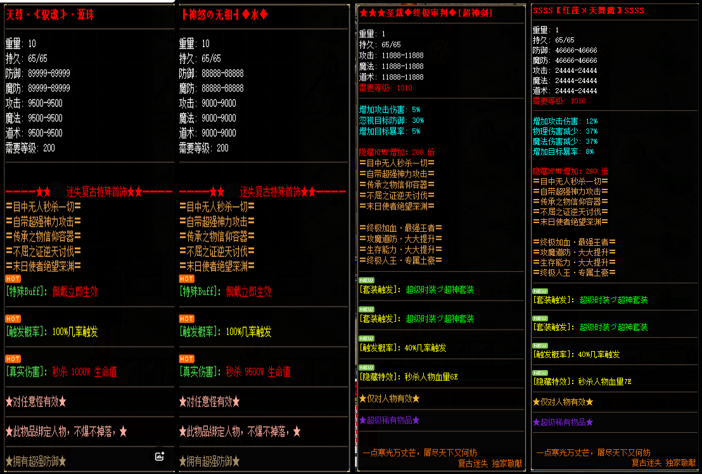Click 隐藏HPMP增加 260倍 line

(570, 171)
